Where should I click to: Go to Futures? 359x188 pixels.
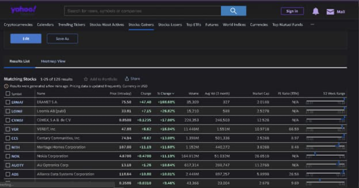212,25
